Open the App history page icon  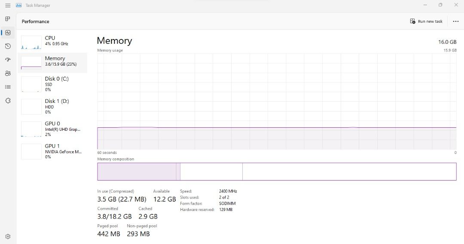[x=8, y=46]
